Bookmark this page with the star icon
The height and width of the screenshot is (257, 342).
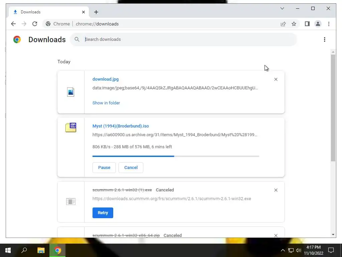pos(294,24)
